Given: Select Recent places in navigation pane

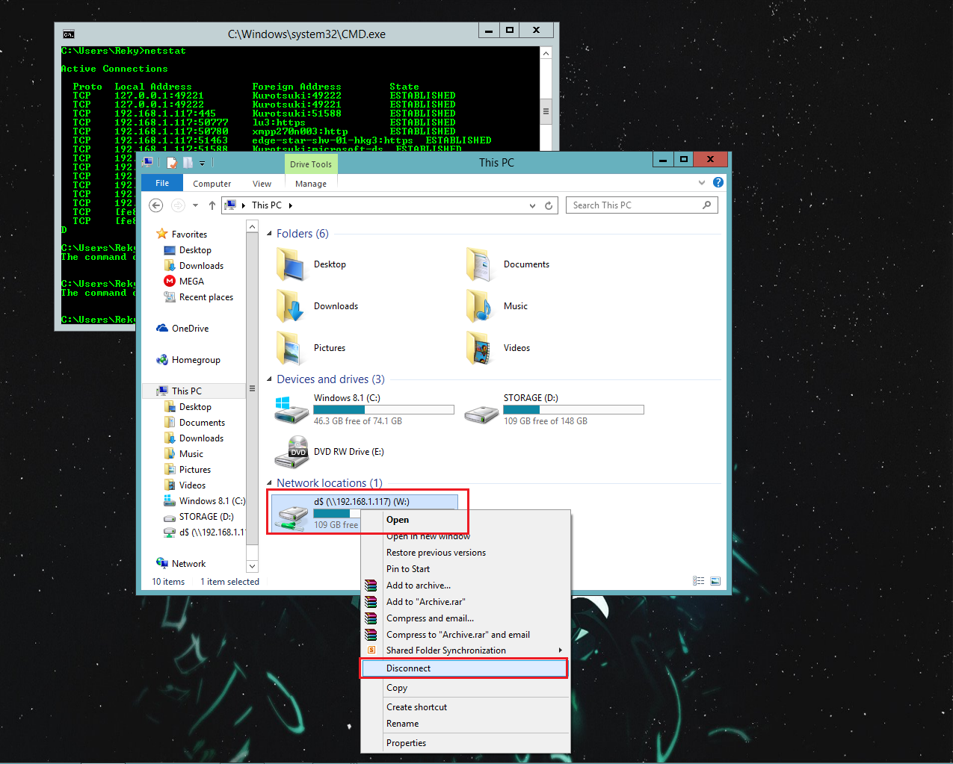Looking at the screenshot, I should (206, 297).
